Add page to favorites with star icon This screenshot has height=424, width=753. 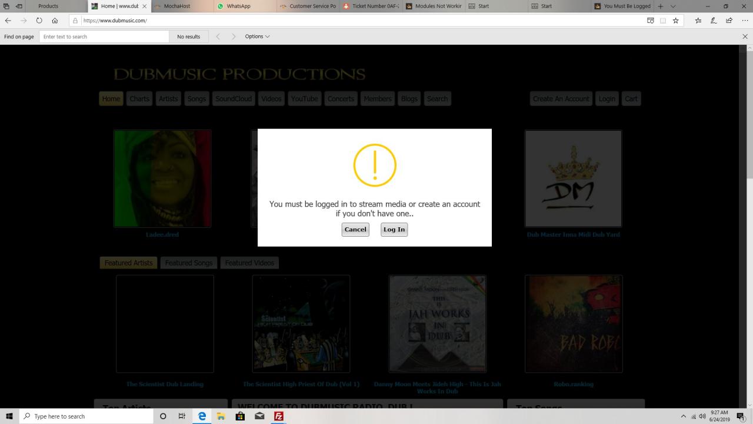675,21
